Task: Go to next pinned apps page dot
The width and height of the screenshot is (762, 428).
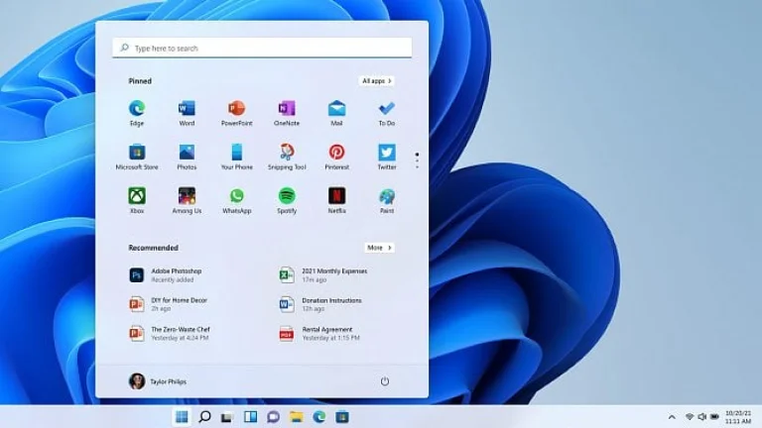Action: click(x=417, y=161)
